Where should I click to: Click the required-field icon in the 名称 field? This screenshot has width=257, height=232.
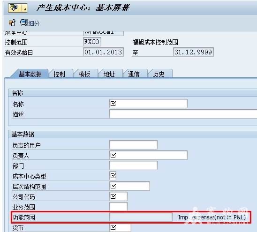[x=113, y=104]
